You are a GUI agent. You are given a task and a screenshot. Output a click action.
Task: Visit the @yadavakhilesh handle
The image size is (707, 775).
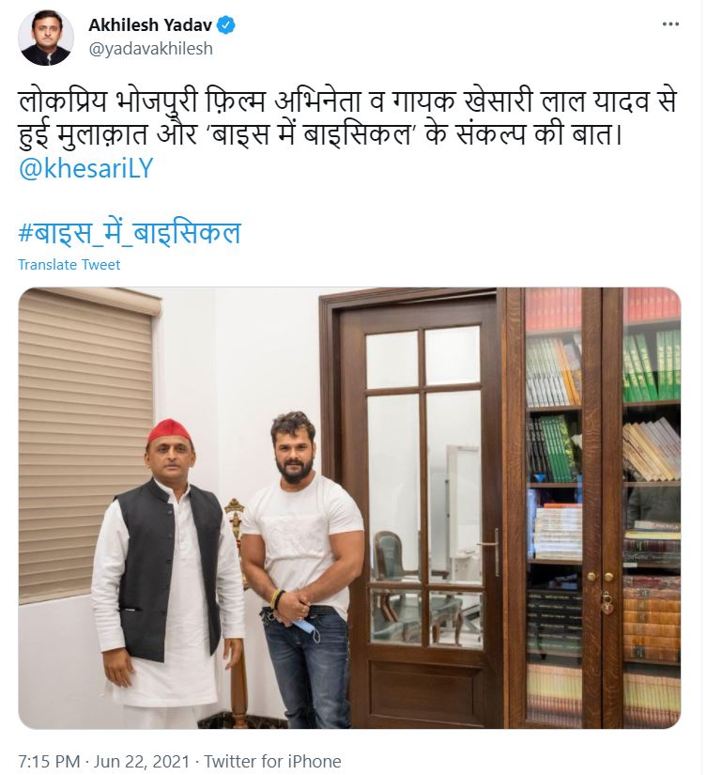[x=150, y=49]
